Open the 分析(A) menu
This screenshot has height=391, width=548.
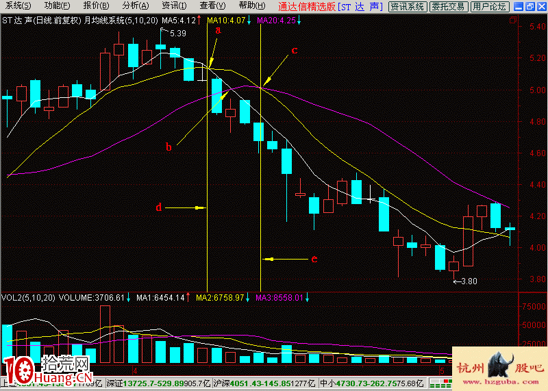pos(136,6)
